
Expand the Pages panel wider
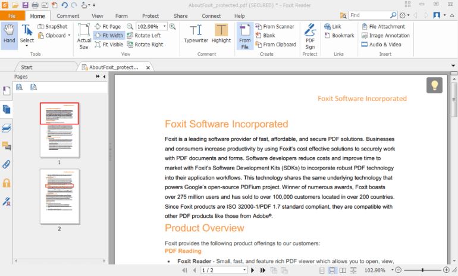[x=98, y=77]
